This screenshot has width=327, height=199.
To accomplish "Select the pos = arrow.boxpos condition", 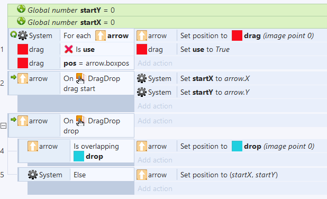I will click(x=96, y=63).
